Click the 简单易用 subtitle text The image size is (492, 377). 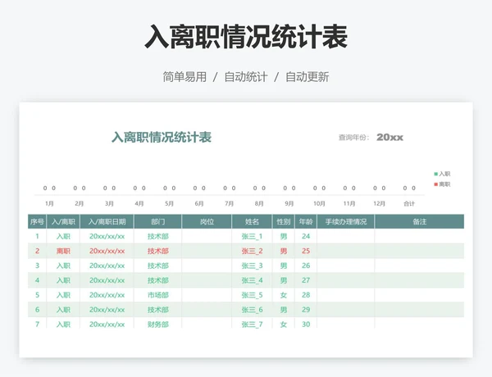pyautogui.click(x=184, y=77)
